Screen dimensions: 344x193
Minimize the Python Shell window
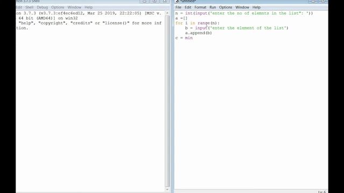(x=145, y=1)
